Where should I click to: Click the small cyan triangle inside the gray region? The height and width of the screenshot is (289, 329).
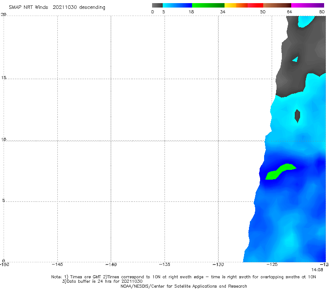click(295, 60)
